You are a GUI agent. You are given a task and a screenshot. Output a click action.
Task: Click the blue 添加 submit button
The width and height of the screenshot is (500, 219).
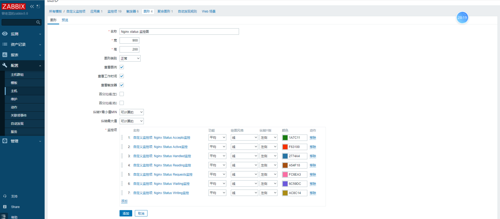(x=126, y=214)
